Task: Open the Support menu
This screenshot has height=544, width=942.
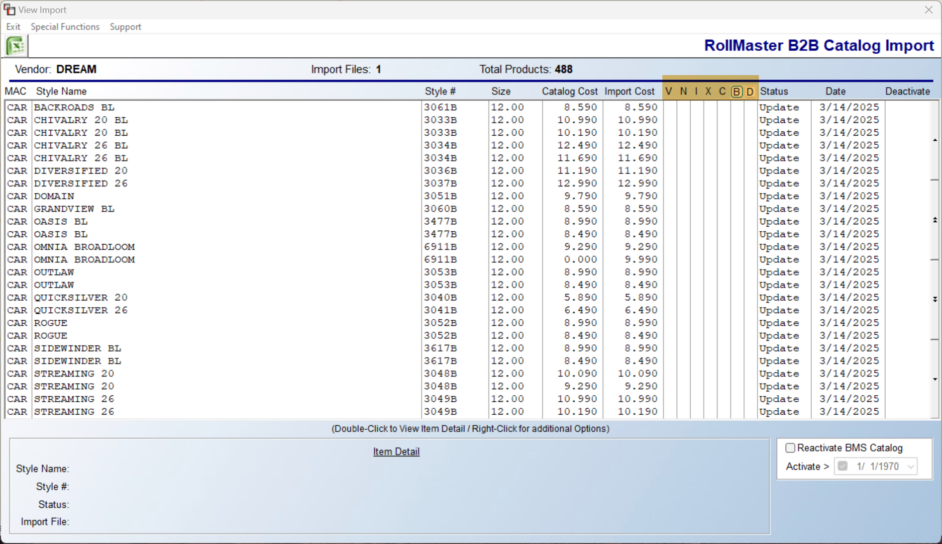Action: pyautogui.click(x=125, y=27)
